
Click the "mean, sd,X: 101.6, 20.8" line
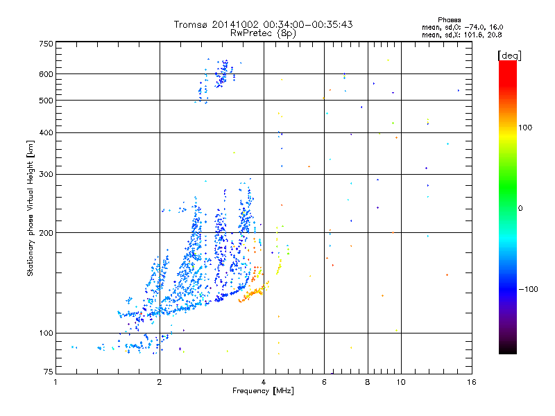tap(461, 35)
